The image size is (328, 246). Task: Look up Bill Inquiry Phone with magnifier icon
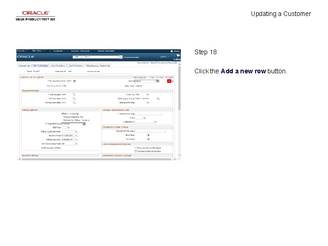[158, 99]
